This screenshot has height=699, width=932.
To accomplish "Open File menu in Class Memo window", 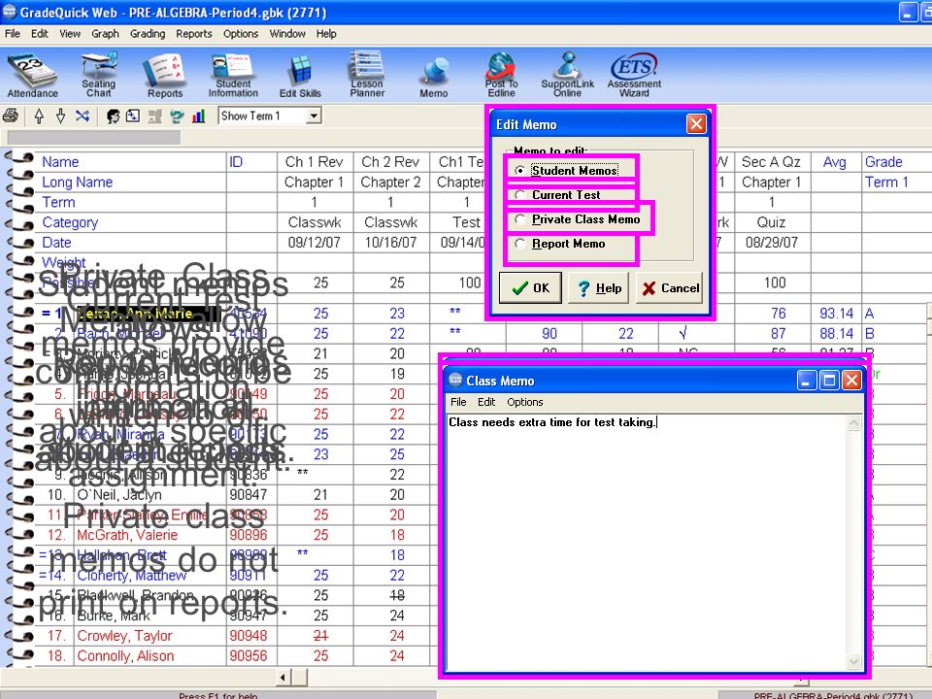I will [x=458, y=402].
